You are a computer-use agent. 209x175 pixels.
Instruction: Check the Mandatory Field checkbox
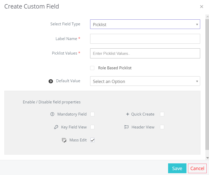point(92,114)
